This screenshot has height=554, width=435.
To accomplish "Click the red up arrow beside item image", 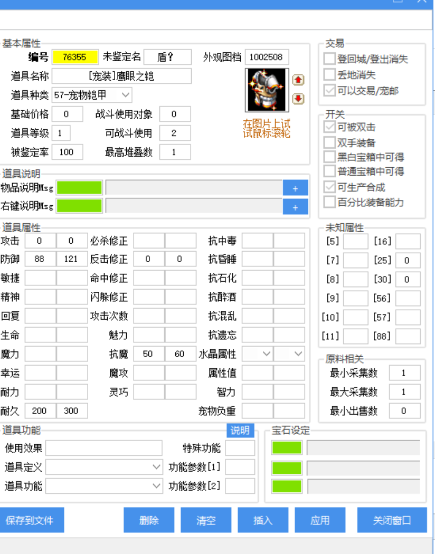I will 297,80.
